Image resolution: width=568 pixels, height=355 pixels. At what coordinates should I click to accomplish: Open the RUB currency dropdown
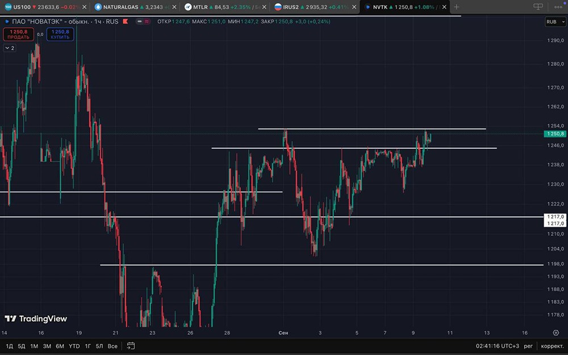point(556,22)
